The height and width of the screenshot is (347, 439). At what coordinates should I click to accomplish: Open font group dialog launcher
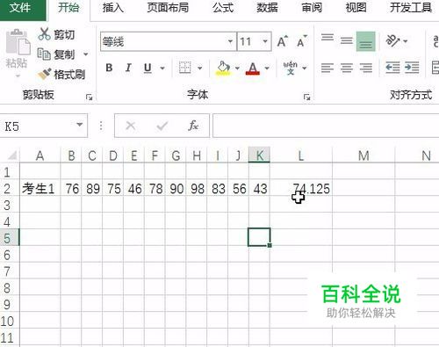pyautogui.click(x=306, y=98)
